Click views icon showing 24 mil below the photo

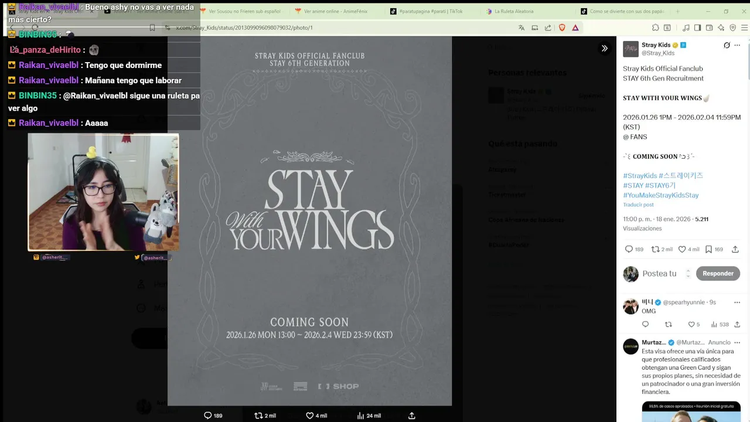[x=361, y=416]
